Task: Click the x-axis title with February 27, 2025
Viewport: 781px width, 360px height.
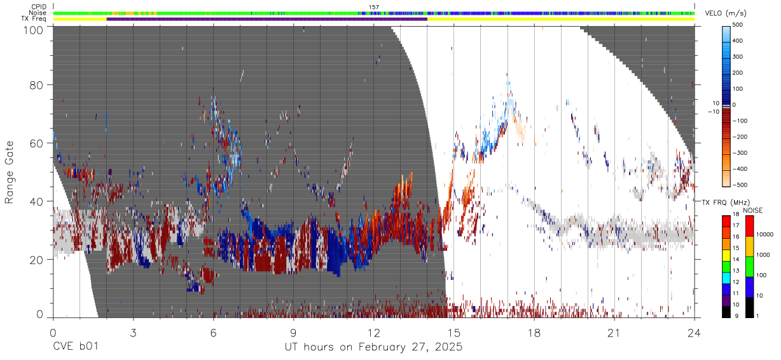Action: pyautogui.click(x=374, y=348)
